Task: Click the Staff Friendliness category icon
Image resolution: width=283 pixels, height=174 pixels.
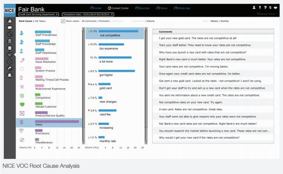Action: (22, 33)
